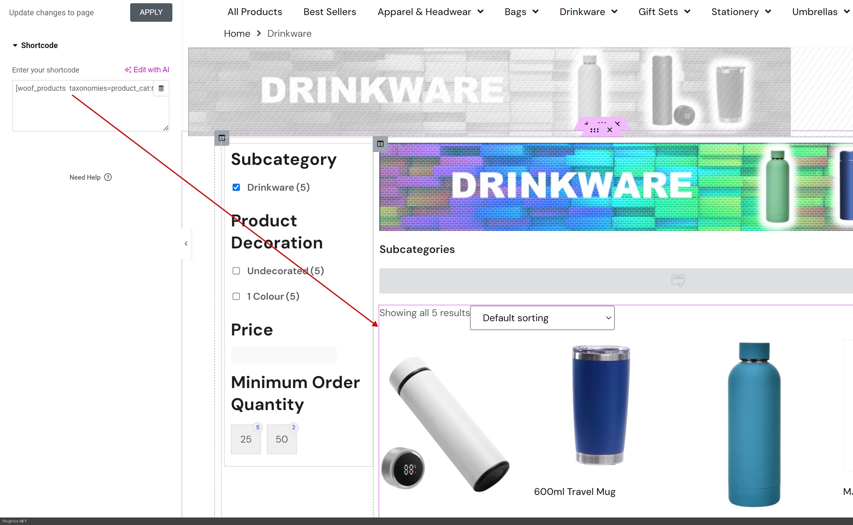Image resolution: width=853 pixels, height=525 pixels.
Task: Click the section drag handle dots
Action: (594, 130)
